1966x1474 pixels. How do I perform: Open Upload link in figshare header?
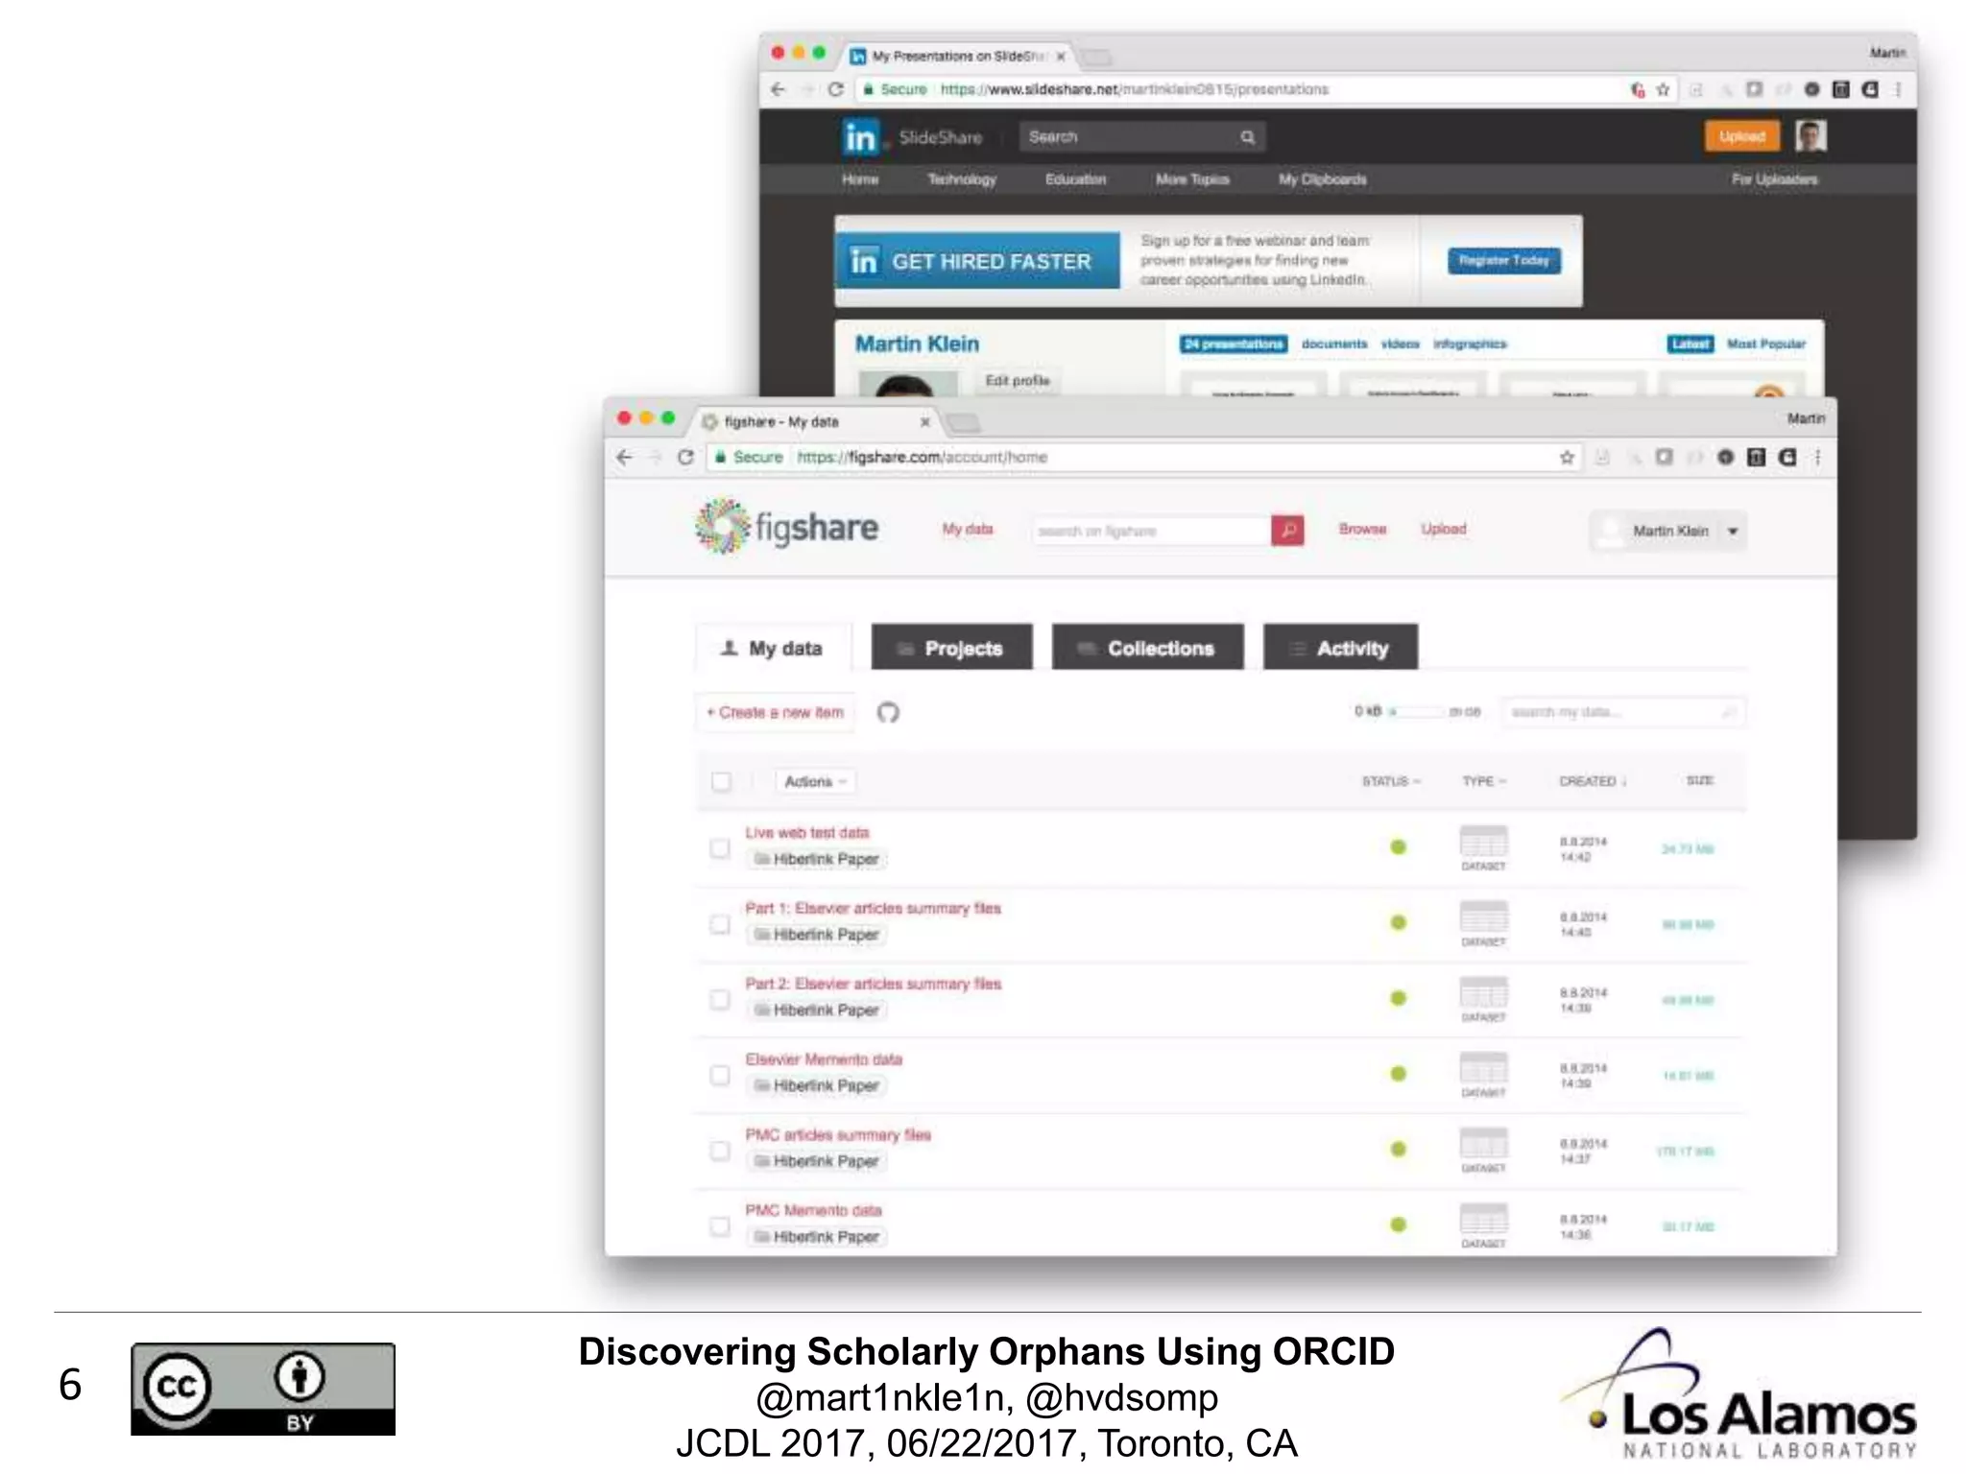click(x=1443, y=529)
